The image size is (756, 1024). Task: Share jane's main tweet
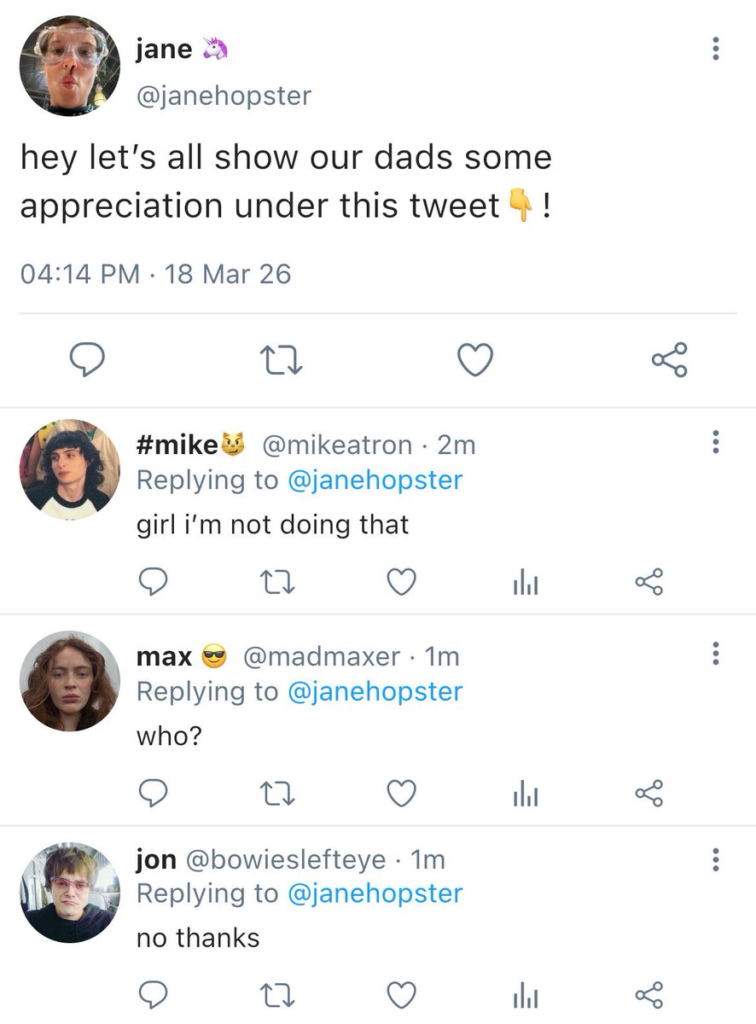[669, 360]
